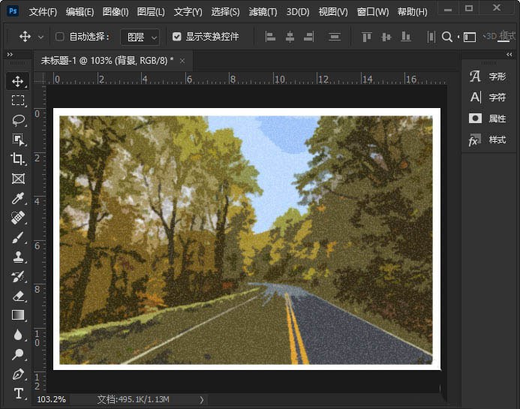
Task: Open the 图像(I) menu
Action: 116,12
